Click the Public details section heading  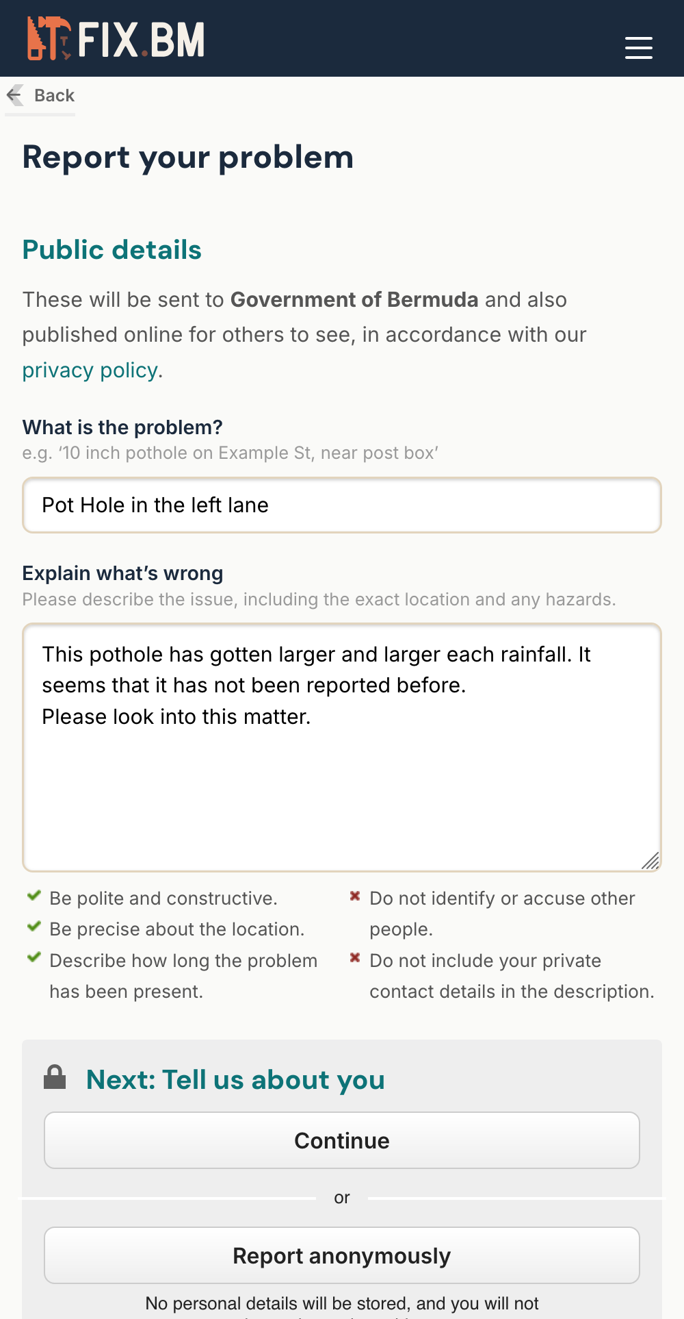tap(111, 250)
